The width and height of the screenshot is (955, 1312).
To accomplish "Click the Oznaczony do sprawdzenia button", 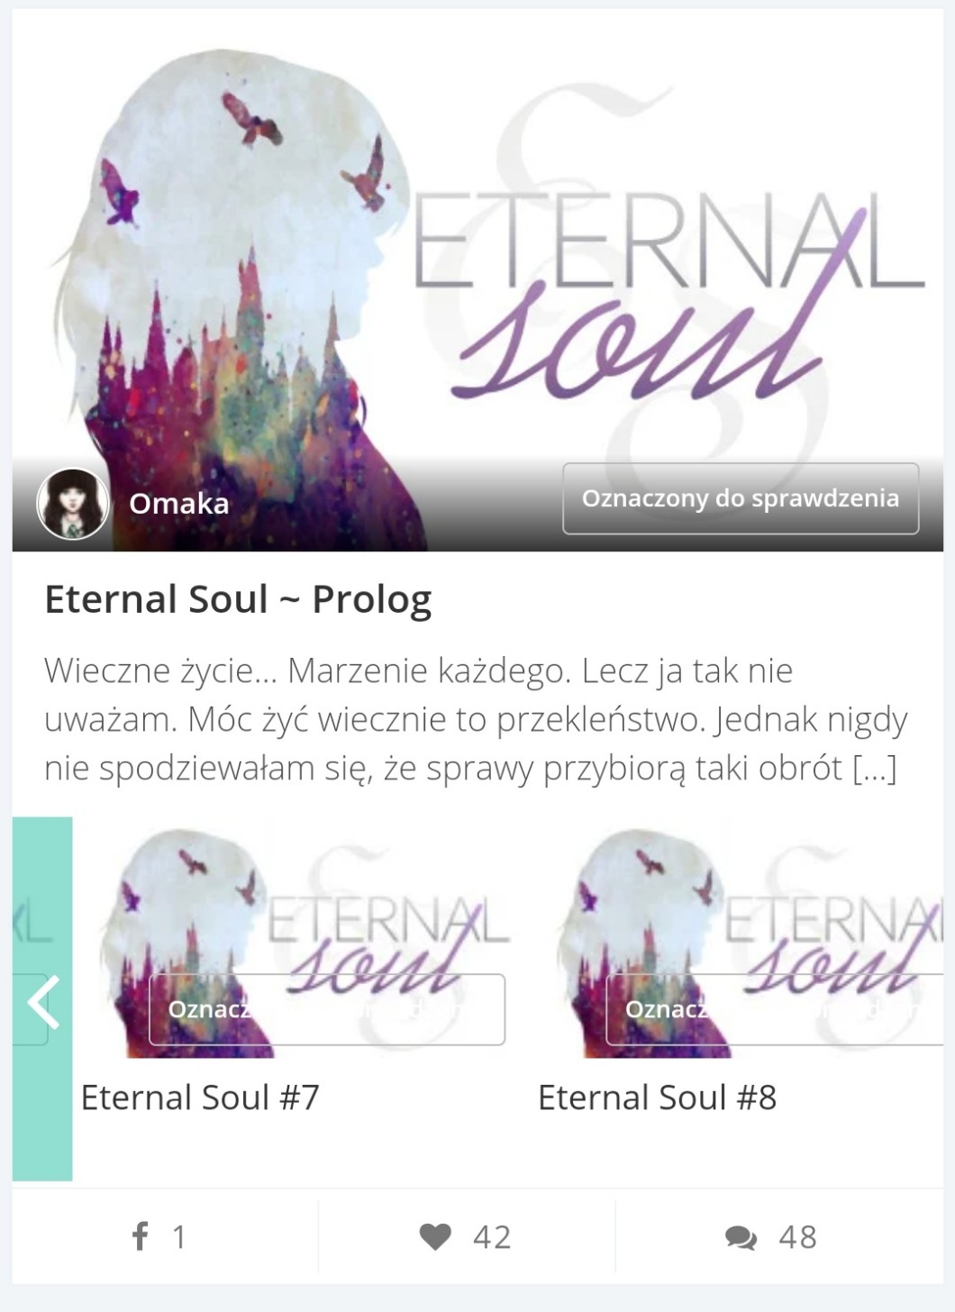I will [x=741, y=498].
